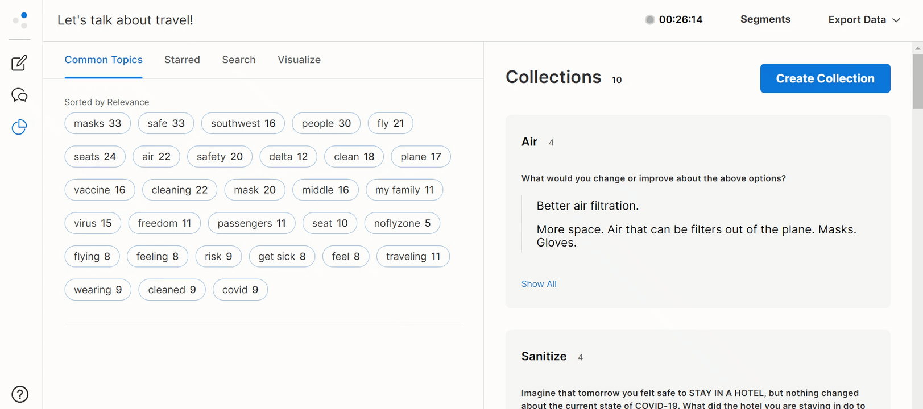Click the app logo dots icon
This screenshot has height=409, width=923.
click(20, 20)
